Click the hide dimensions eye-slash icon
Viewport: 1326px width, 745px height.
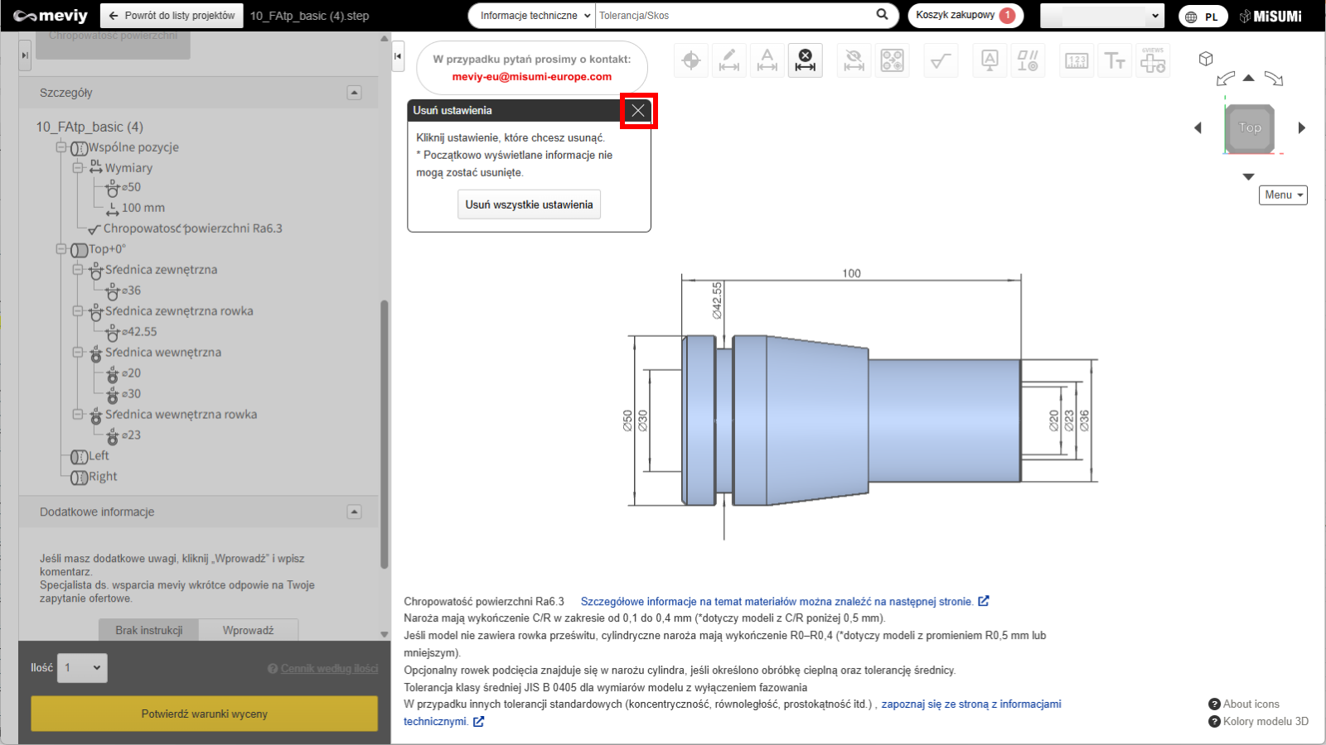854,60
